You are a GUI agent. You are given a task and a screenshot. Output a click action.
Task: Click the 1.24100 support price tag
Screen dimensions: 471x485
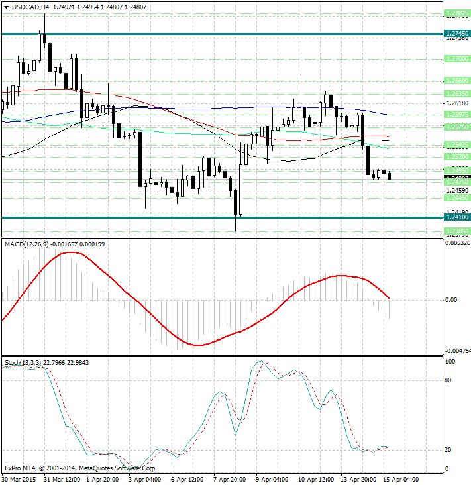click(x=458, y=217)
